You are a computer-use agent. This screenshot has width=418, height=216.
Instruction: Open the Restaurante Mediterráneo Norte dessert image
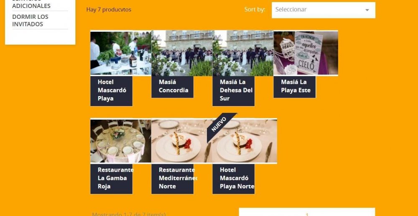(182, 141)
